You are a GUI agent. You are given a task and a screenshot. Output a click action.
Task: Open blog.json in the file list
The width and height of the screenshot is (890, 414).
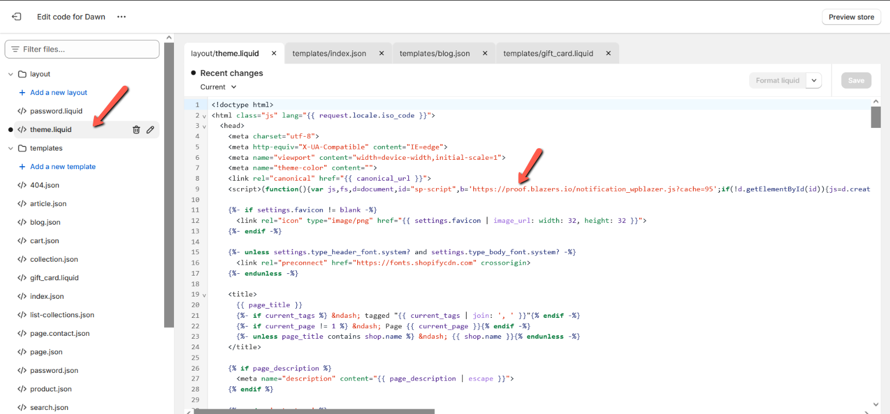click(45, 222)
